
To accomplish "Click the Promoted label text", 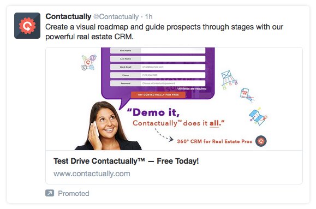I will [74, 193].
